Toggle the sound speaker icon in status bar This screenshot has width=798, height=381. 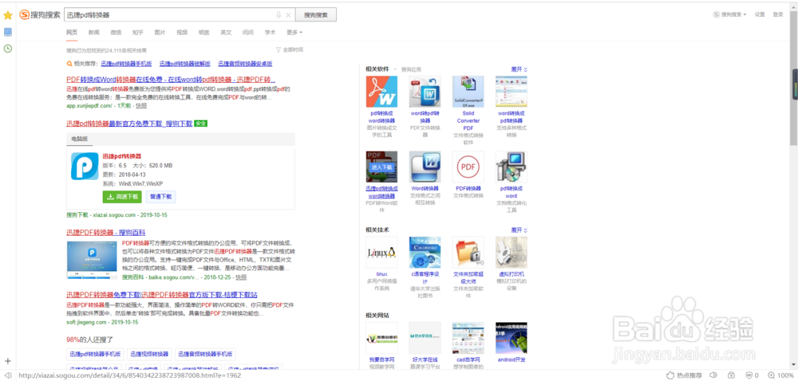(x=713, y=375)
